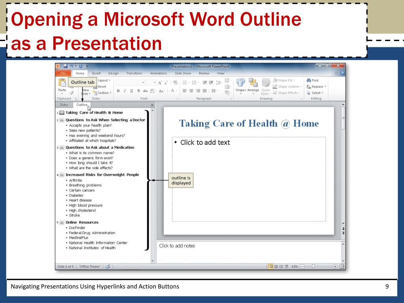Click the Increase List Level icon
404x303 pixels.
[x=211, y=82]
